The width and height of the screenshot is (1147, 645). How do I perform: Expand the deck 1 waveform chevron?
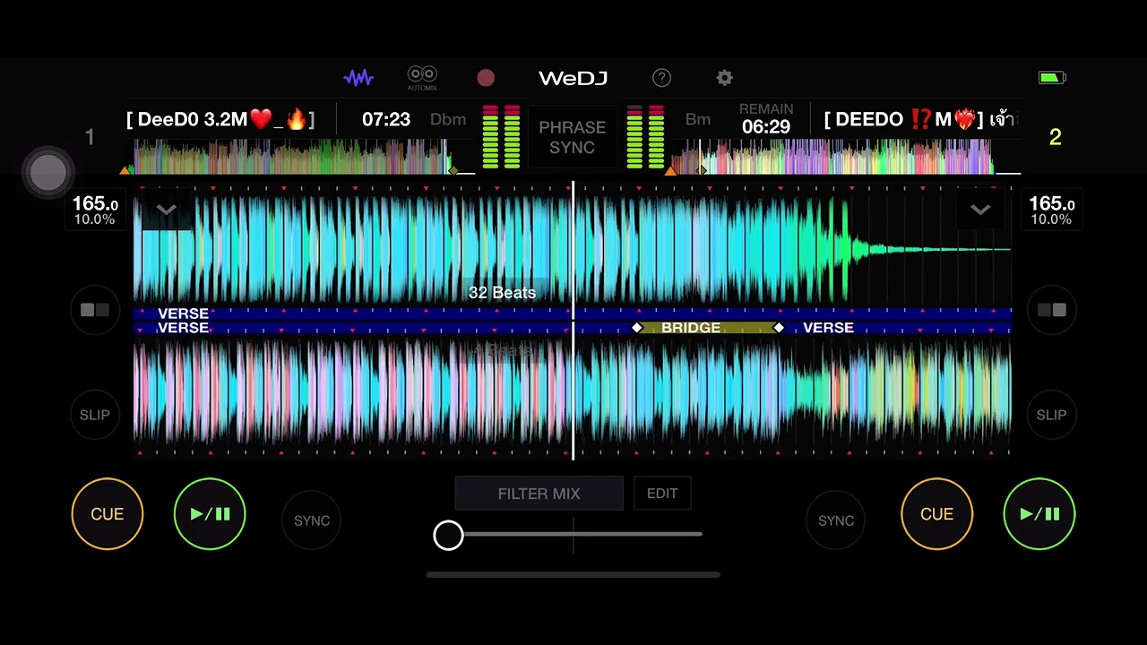tap(166, 211)
